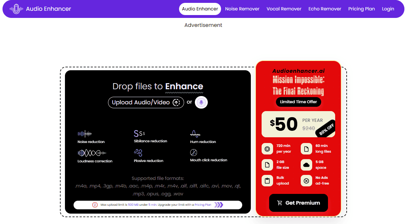
Task: Click the 80% OFF ribbon
Action: [326, 129]
